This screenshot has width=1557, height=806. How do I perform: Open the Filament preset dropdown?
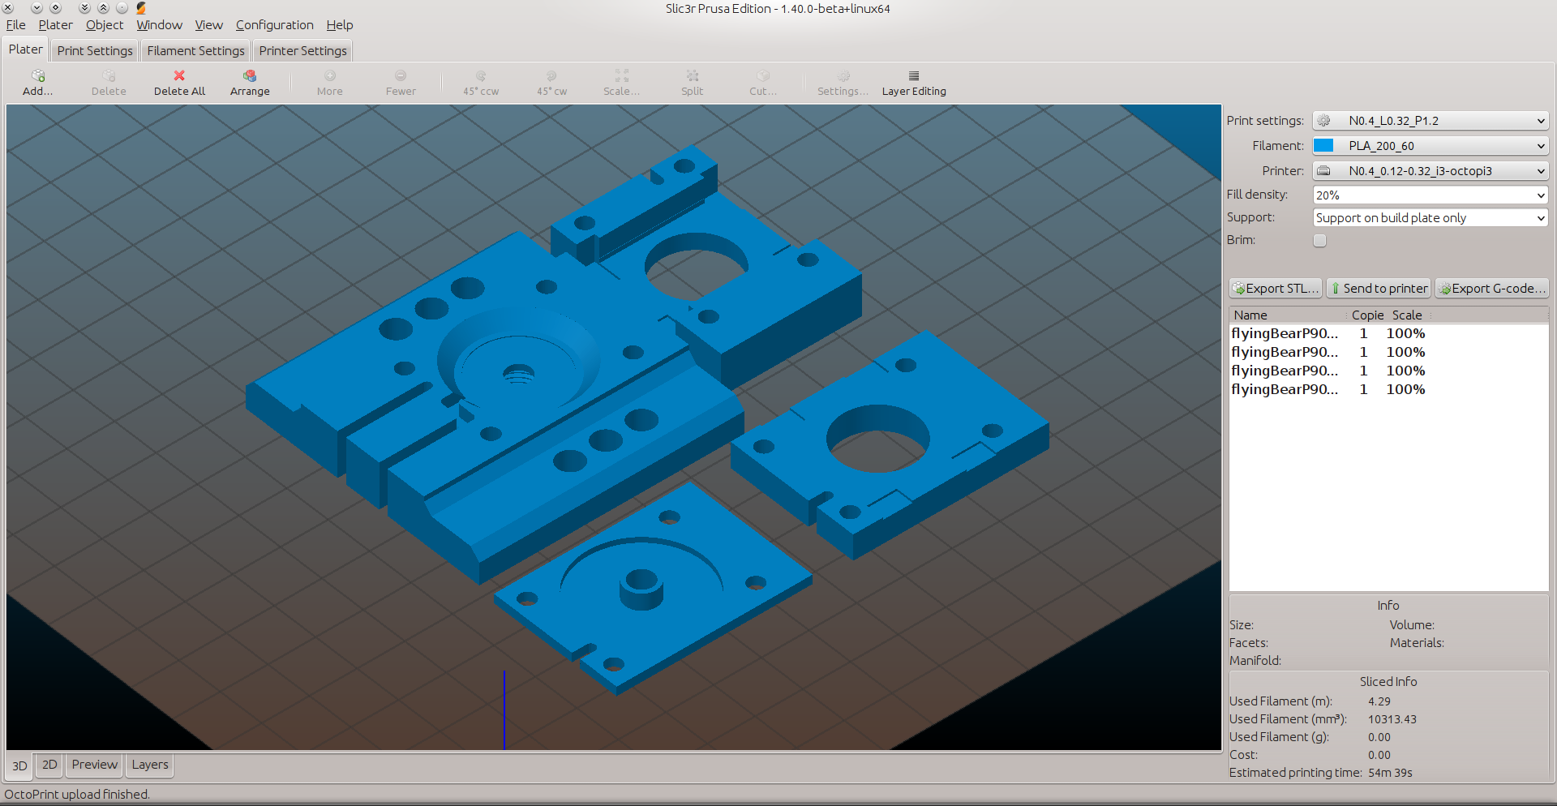[x=1430, y=146]
